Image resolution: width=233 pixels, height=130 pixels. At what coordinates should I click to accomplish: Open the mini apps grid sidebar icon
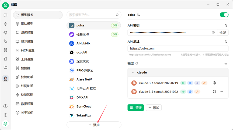click(5, 50)
